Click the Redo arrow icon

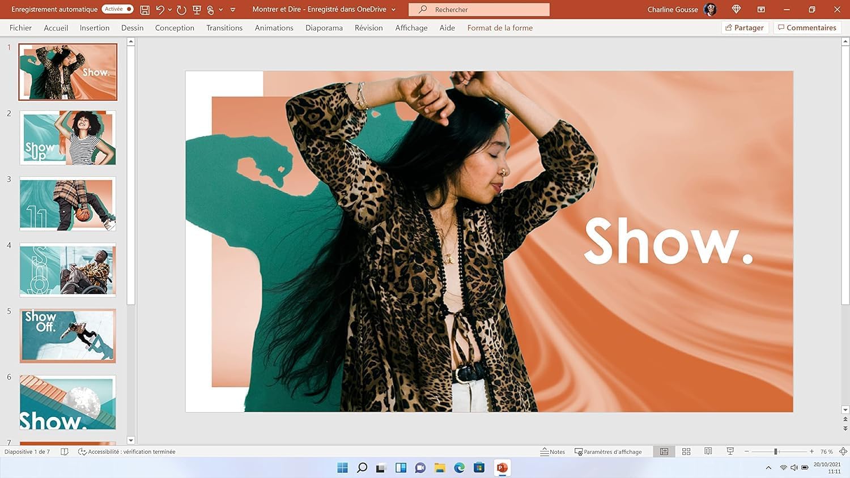coord(181,10)
